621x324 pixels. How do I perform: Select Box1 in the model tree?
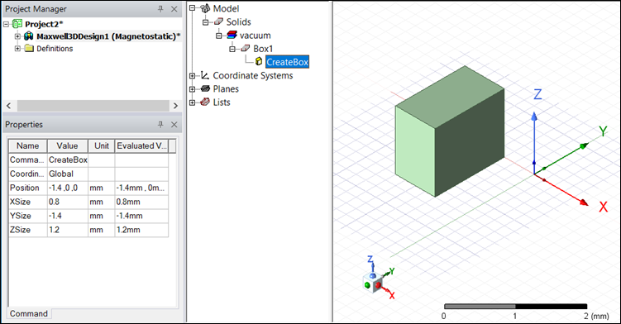click(263, 49)
